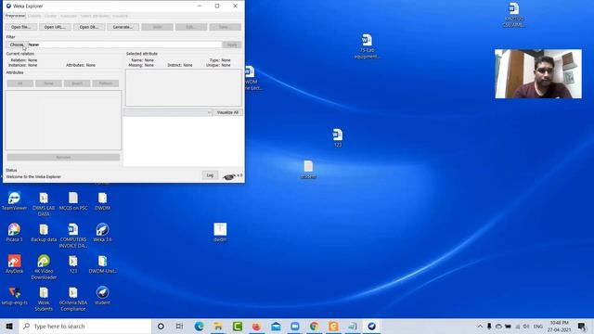Open the Log button in status bar
This screenshot has width=594, height=334.
pos(210,175)
